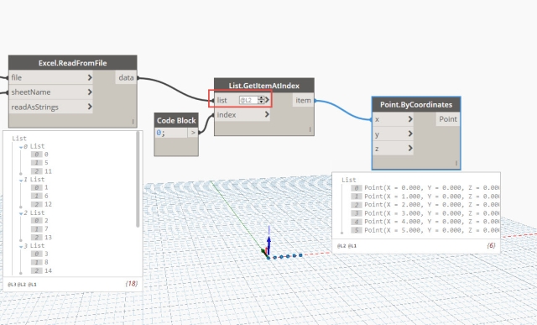Select value 6 in 1 List
This screenshot has width=537, height=325.
(46, 196)
